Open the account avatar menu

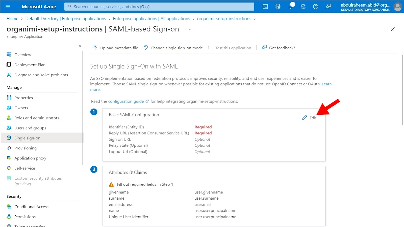[x=398, y=7]
